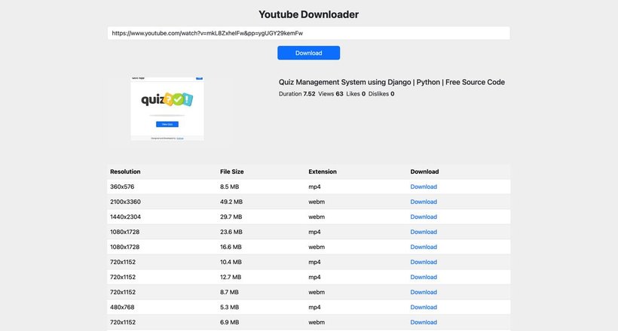Download the 720x1152 12.7 MB mp4

click(424, 277)
